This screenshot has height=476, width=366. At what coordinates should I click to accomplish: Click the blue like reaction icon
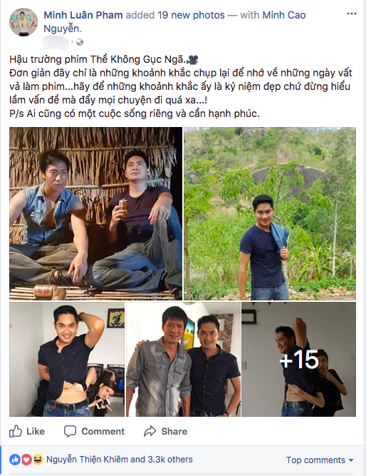coord(15,460)
